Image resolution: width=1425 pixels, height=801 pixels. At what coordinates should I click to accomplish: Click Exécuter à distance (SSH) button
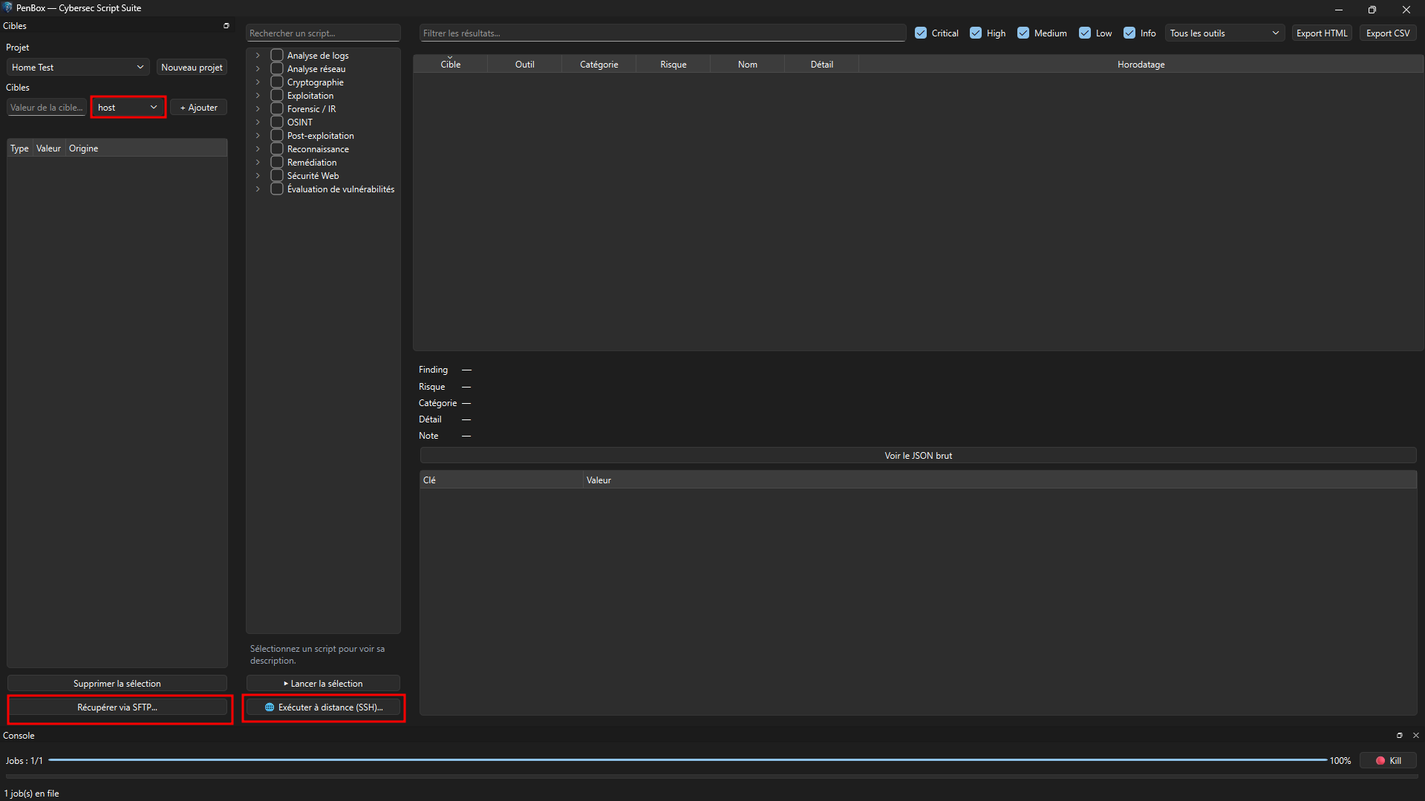point(323,707)
